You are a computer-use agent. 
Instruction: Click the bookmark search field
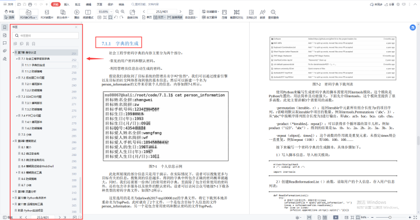point(45,36)
